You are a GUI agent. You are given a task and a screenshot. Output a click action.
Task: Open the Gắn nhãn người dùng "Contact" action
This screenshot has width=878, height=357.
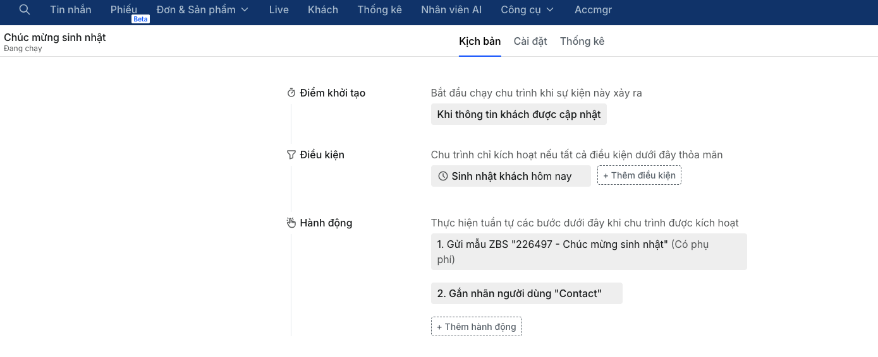pos(527,293)
